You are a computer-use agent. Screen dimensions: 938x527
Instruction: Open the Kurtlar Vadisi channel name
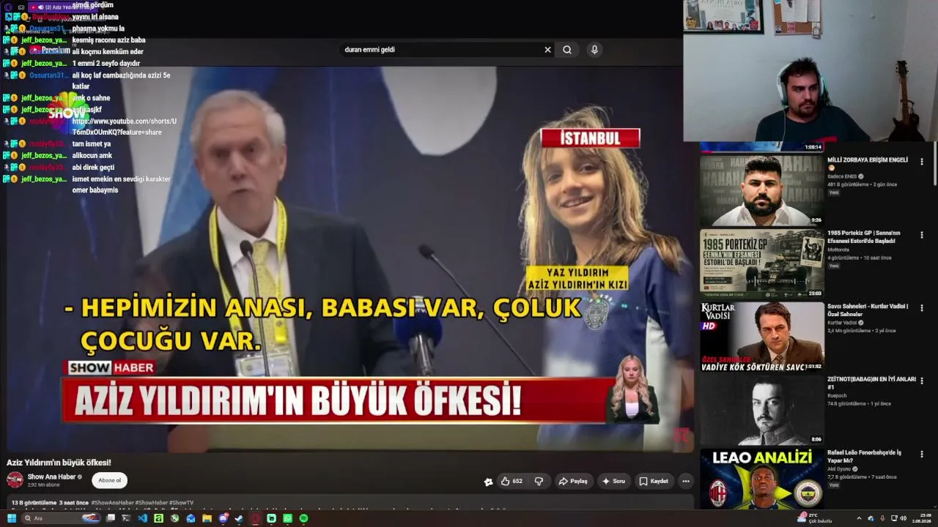pos(843,323)
